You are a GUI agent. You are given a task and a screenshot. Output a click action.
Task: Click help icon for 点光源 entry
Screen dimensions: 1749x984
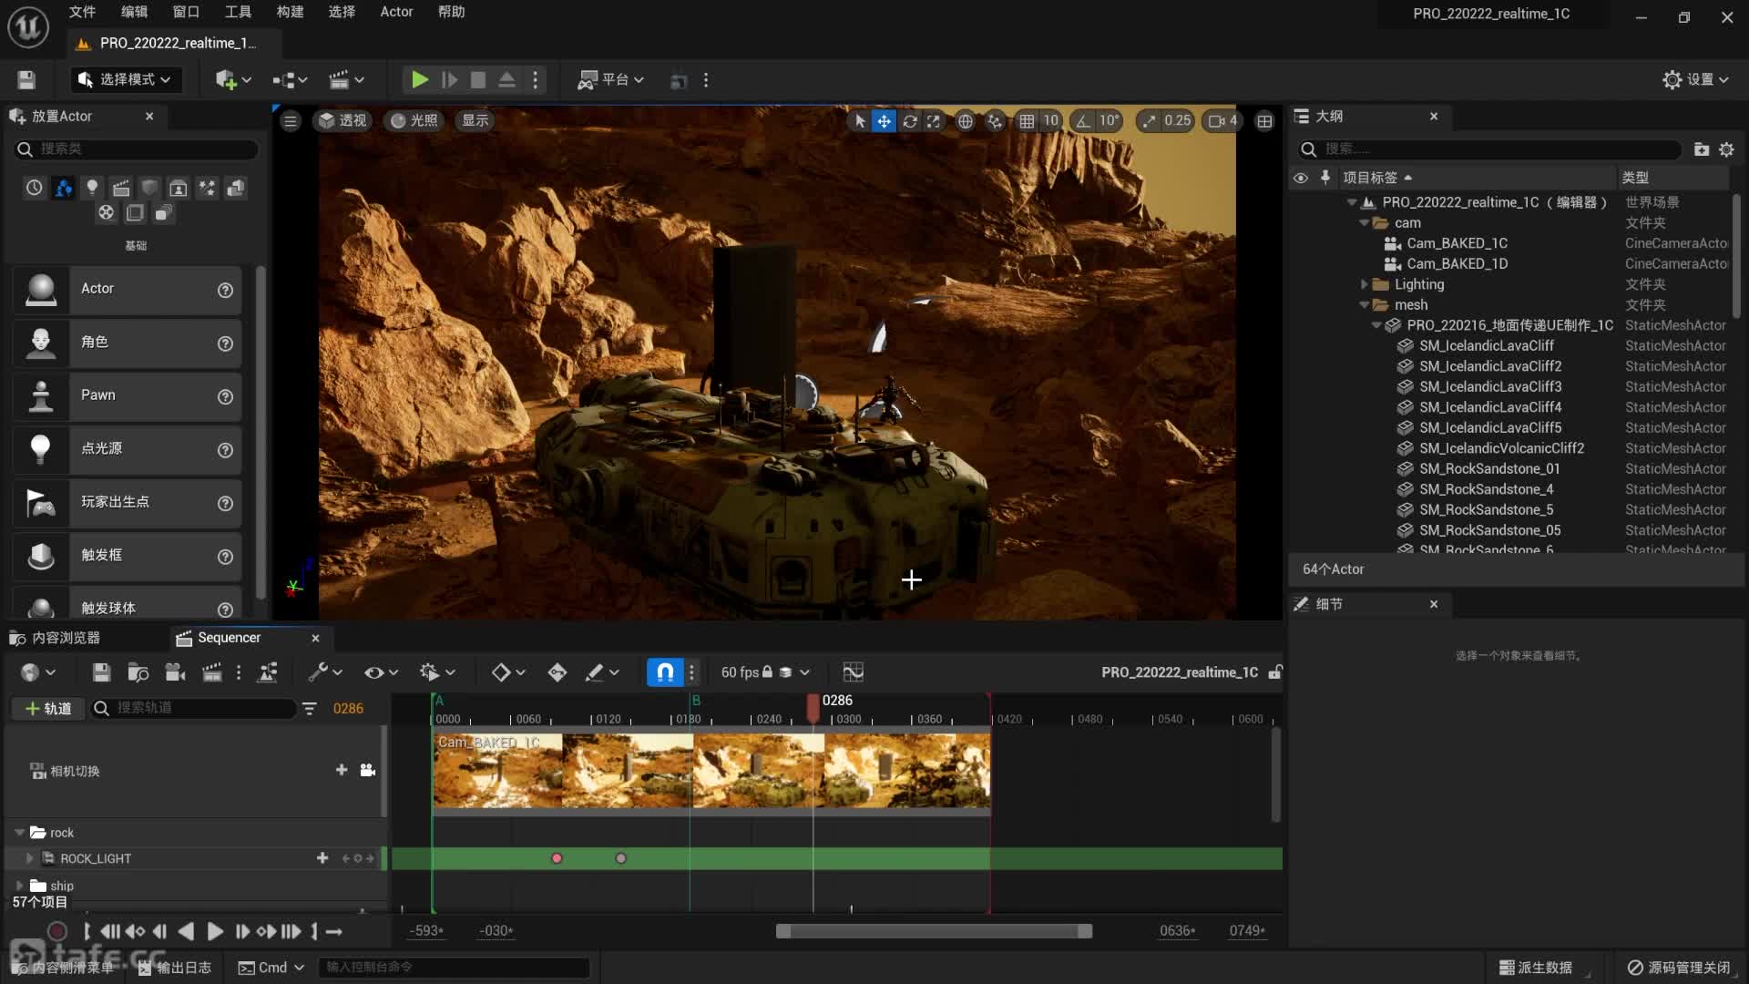225,450
